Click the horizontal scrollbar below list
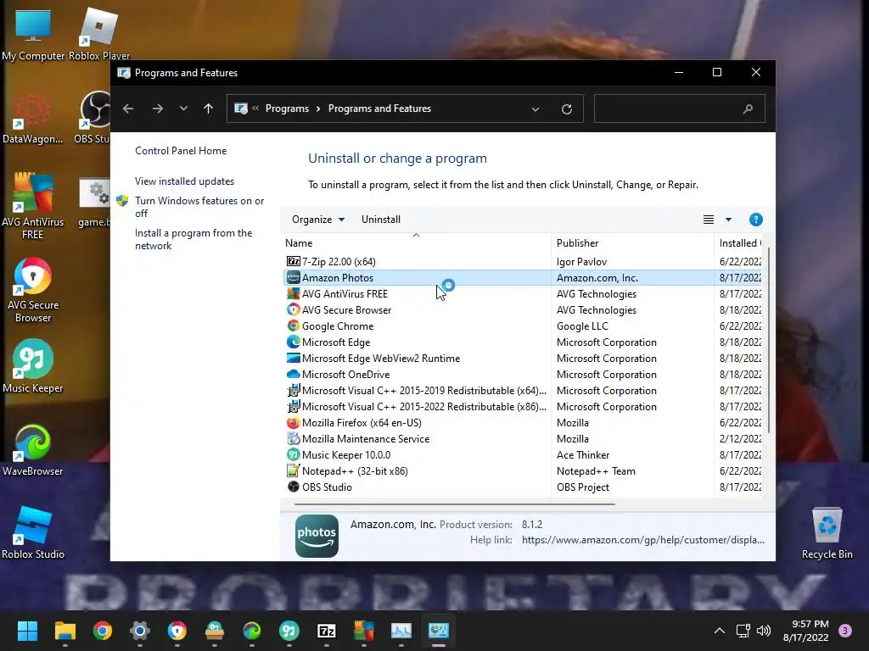The width and height of the screenshot is (869, 651). (x=455, y=504)
